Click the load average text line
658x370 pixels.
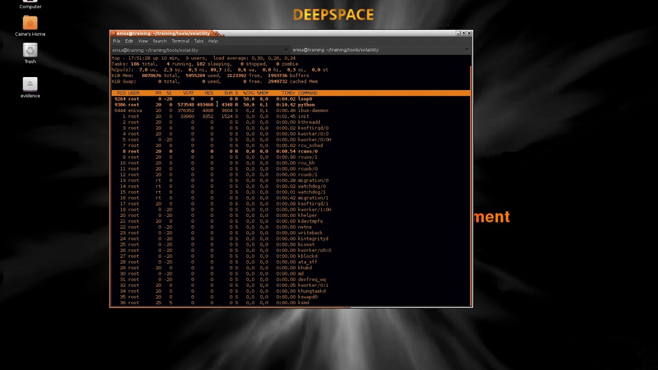click(x=254, y=58)
